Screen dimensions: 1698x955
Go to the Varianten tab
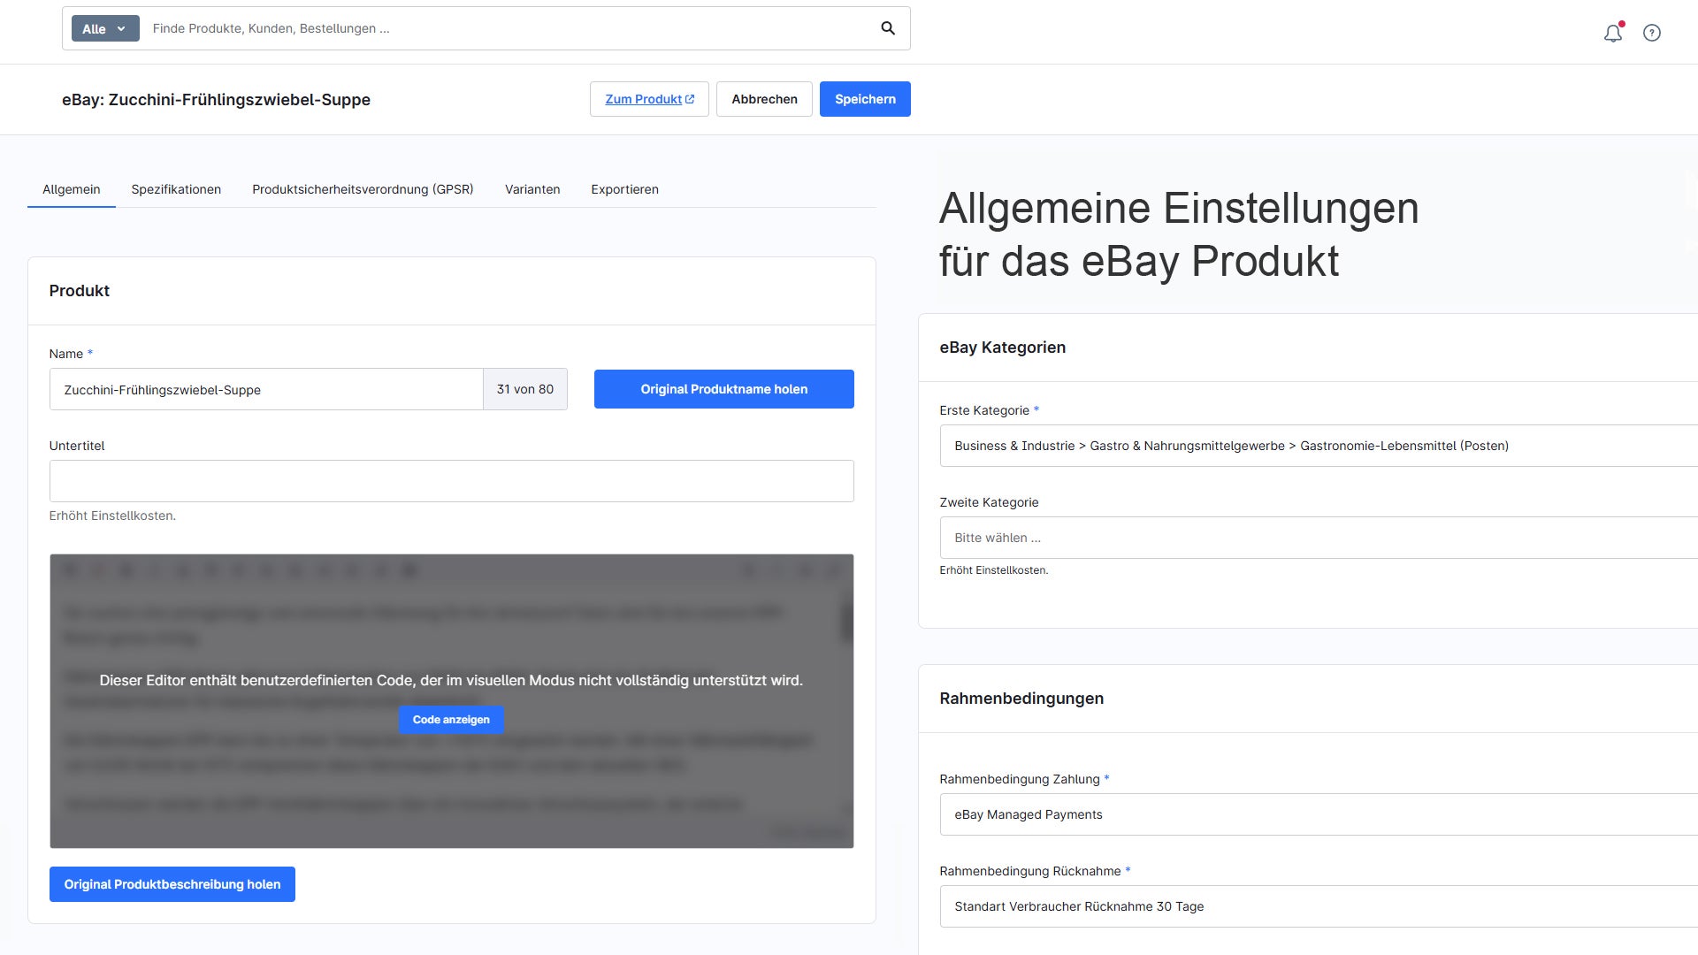click(532, 189)
